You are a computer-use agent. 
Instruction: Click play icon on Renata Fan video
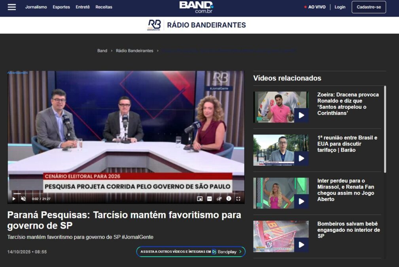[301, 201]
